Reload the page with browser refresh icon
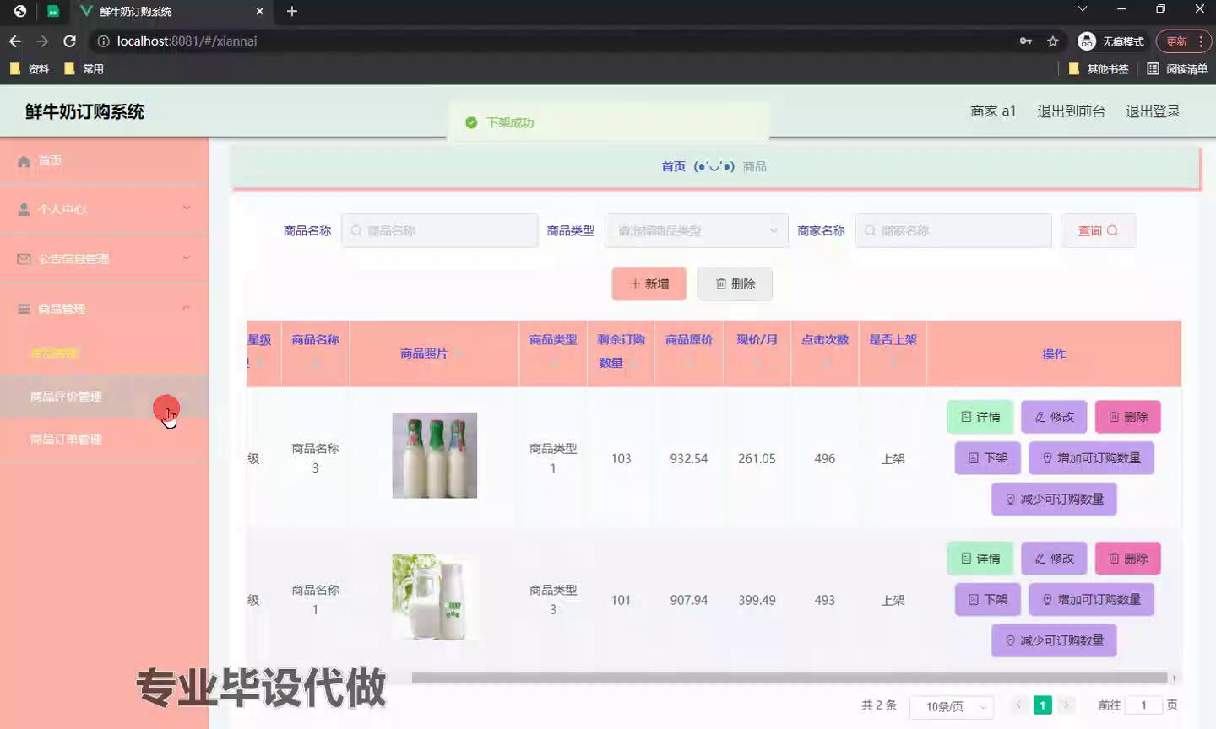The height and width of the screenshot is (729, 1216). coord(70,41)
